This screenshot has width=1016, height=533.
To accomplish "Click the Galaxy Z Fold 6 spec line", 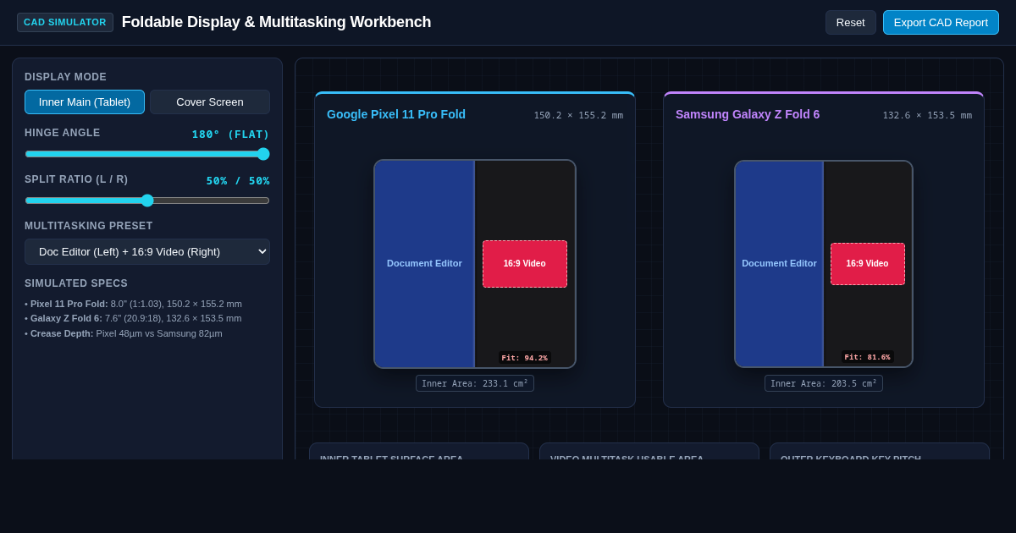I will coord(133,318).
